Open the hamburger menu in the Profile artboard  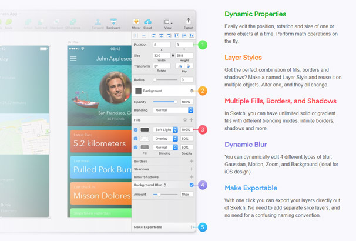pos(73,59)
